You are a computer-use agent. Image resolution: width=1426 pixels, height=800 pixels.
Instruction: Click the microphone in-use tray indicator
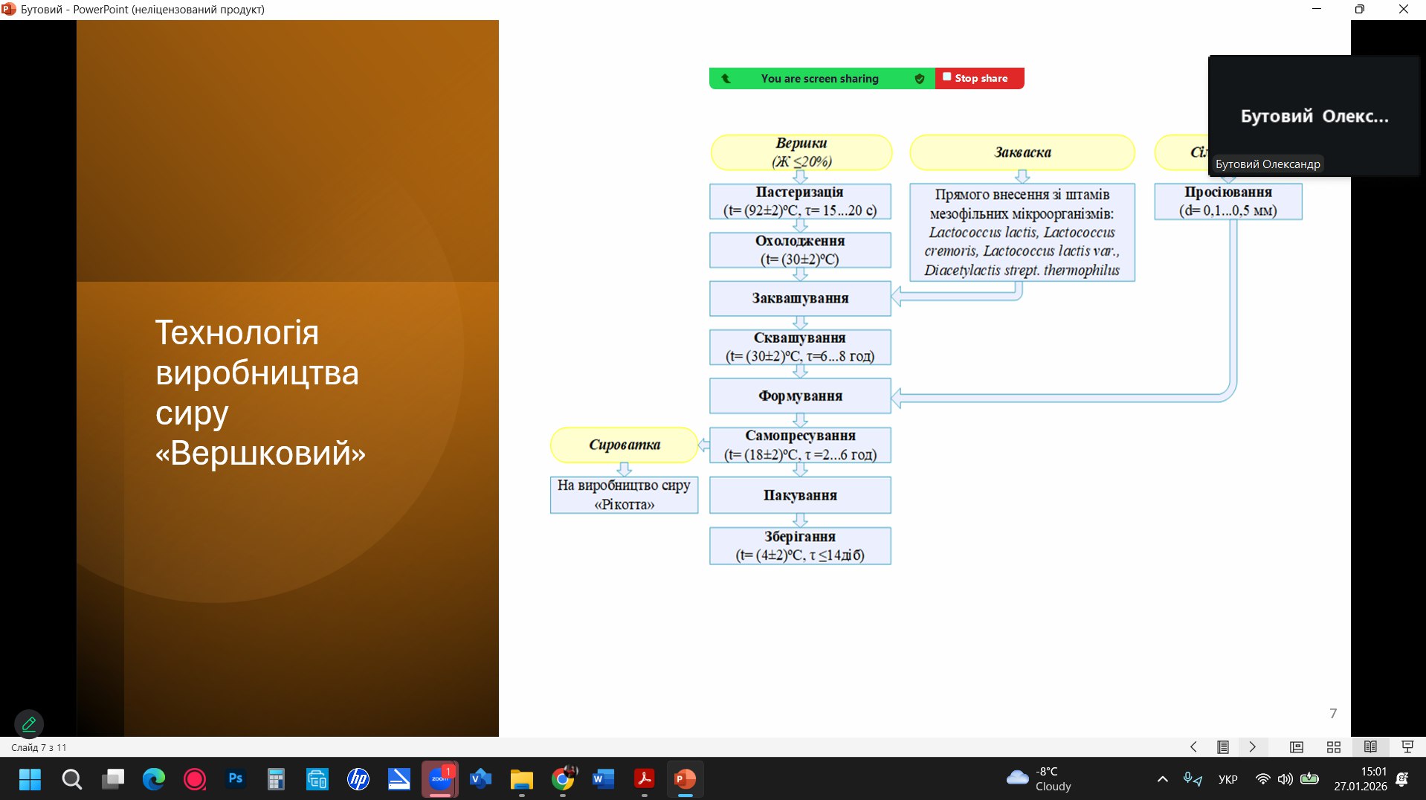tap(1193, 779)
